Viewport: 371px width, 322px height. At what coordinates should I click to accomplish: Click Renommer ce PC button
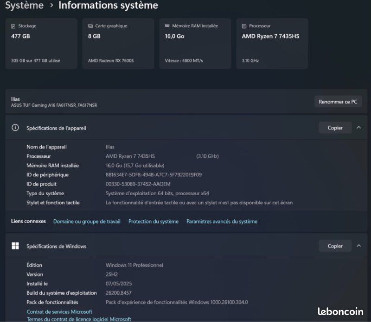338,101
